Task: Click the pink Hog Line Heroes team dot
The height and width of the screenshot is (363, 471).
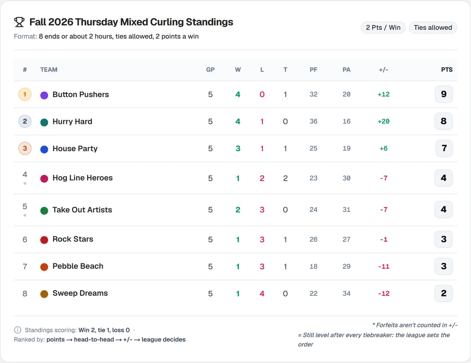Action: (x=44, y=179)
